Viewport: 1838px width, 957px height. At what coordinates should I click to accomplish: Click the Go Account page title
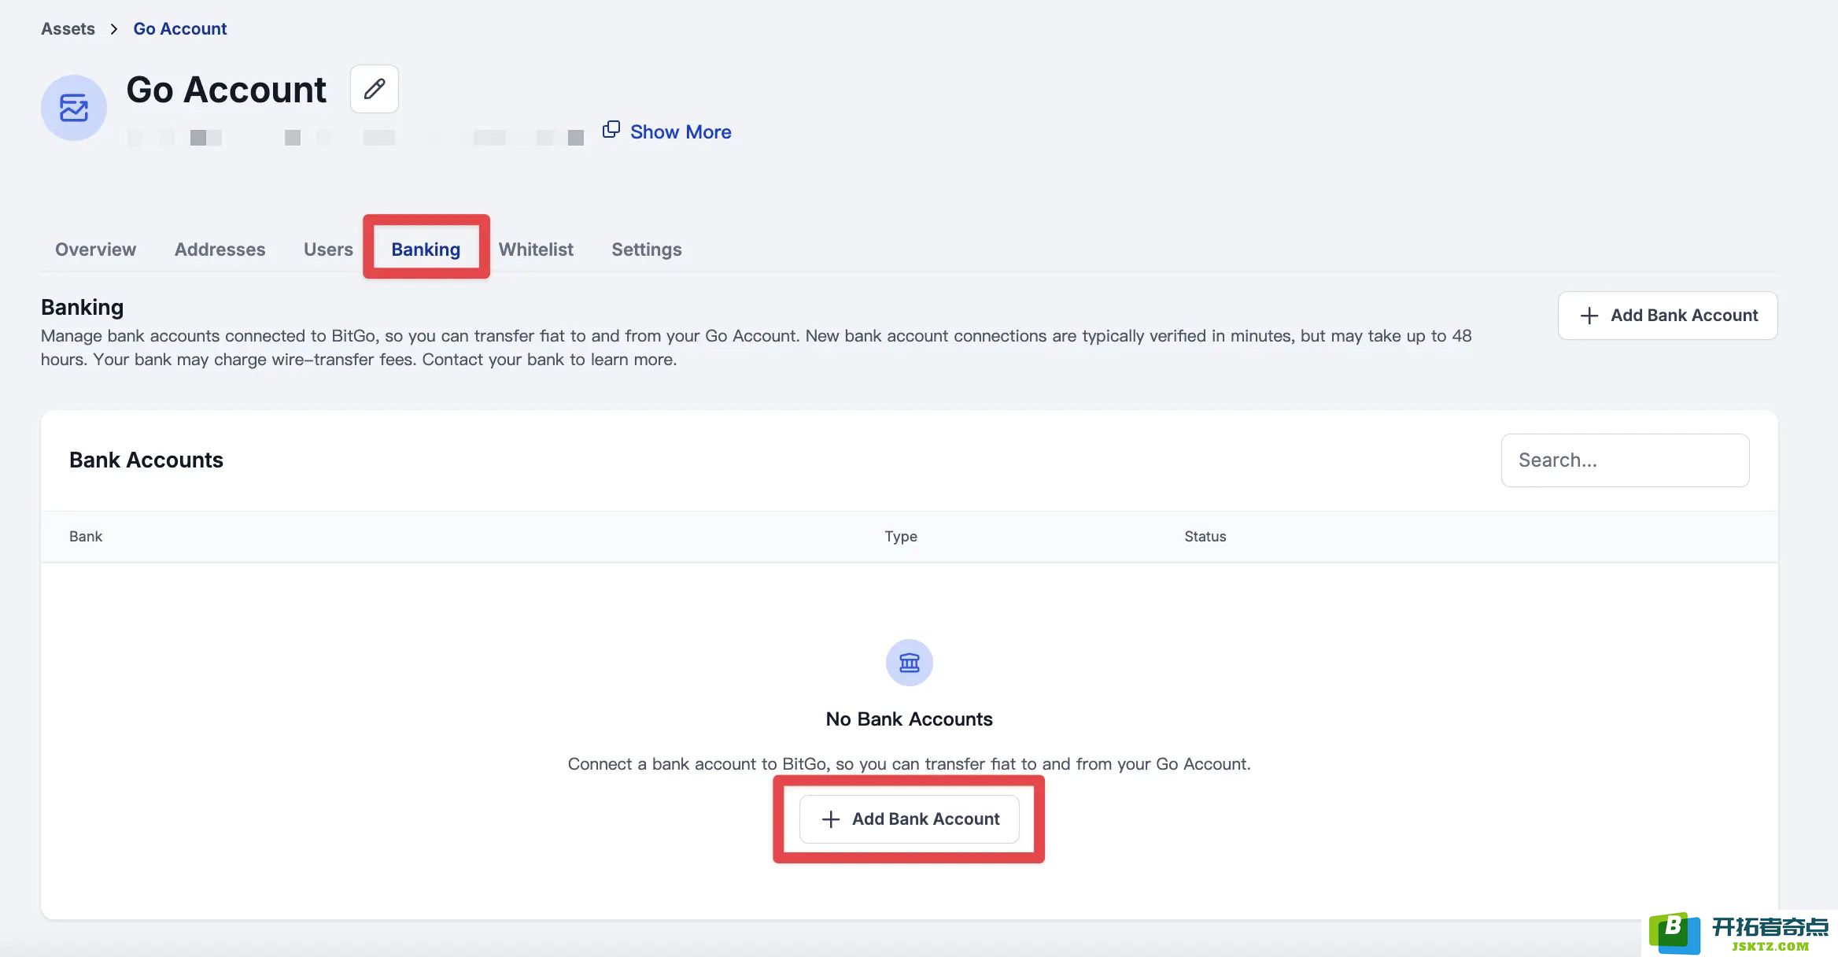coord(227,90)
